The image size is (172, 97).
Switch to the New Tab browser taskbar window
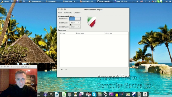(x=121, y=1)
